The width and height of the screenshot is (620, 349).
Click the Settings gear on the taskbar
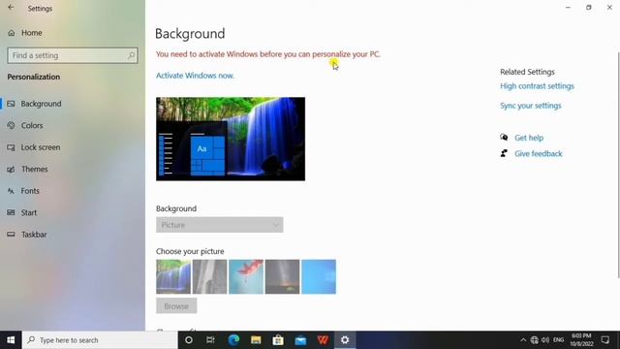pos(345,340)
